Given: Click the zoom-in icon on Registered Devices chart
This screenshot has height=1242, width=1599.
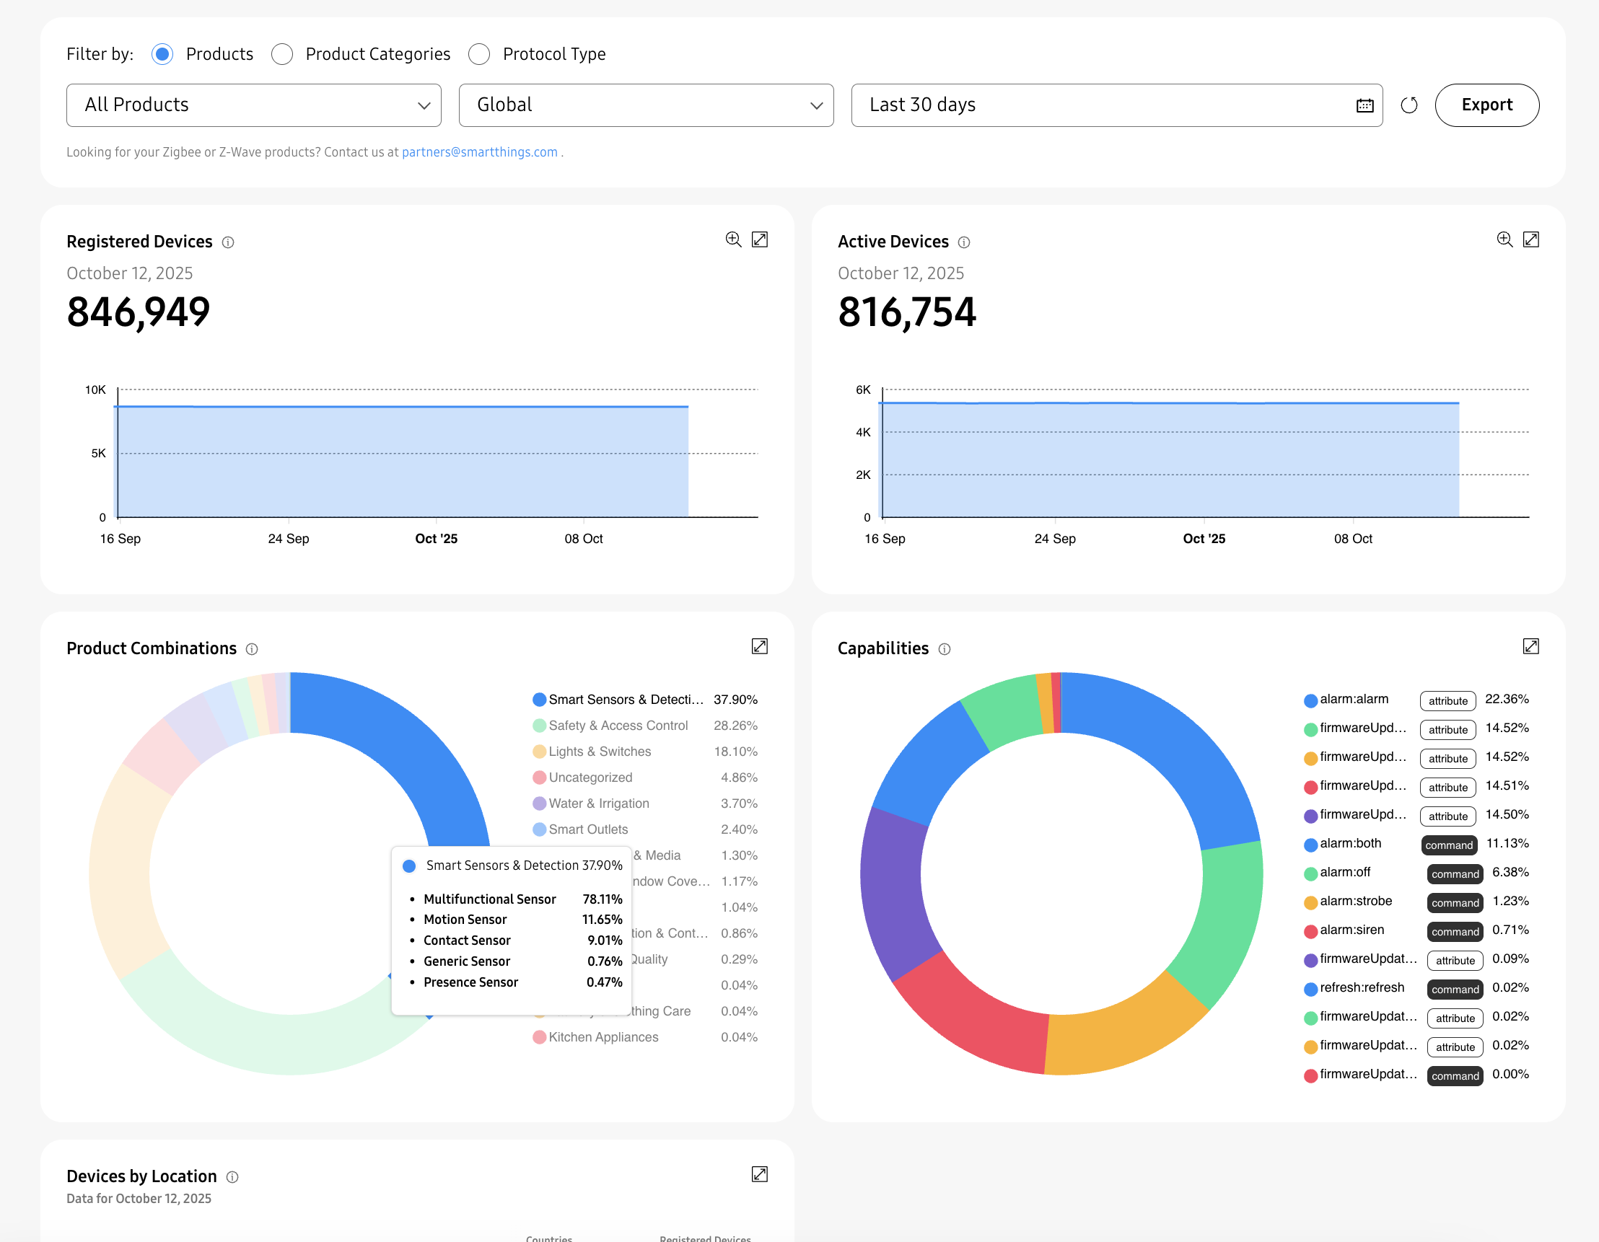Looking at the screenshot, I should pos(733,239).
